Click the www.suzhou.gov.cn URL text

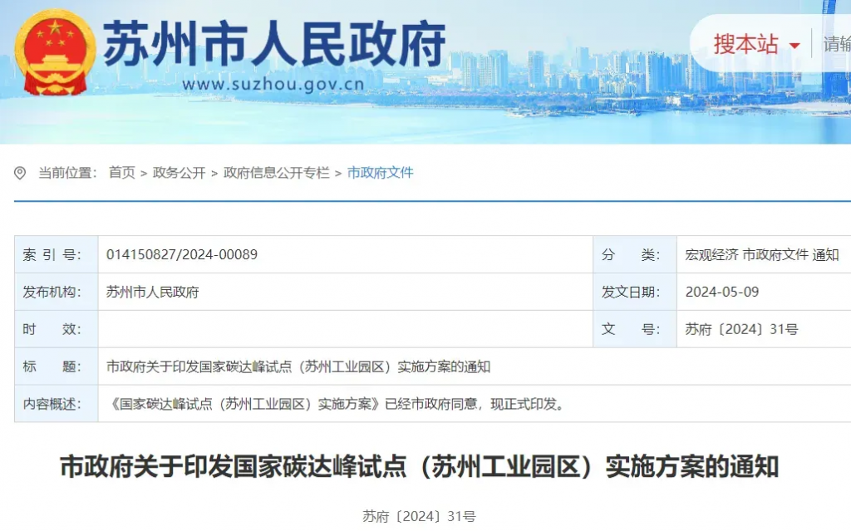click(x=273, y=84)
